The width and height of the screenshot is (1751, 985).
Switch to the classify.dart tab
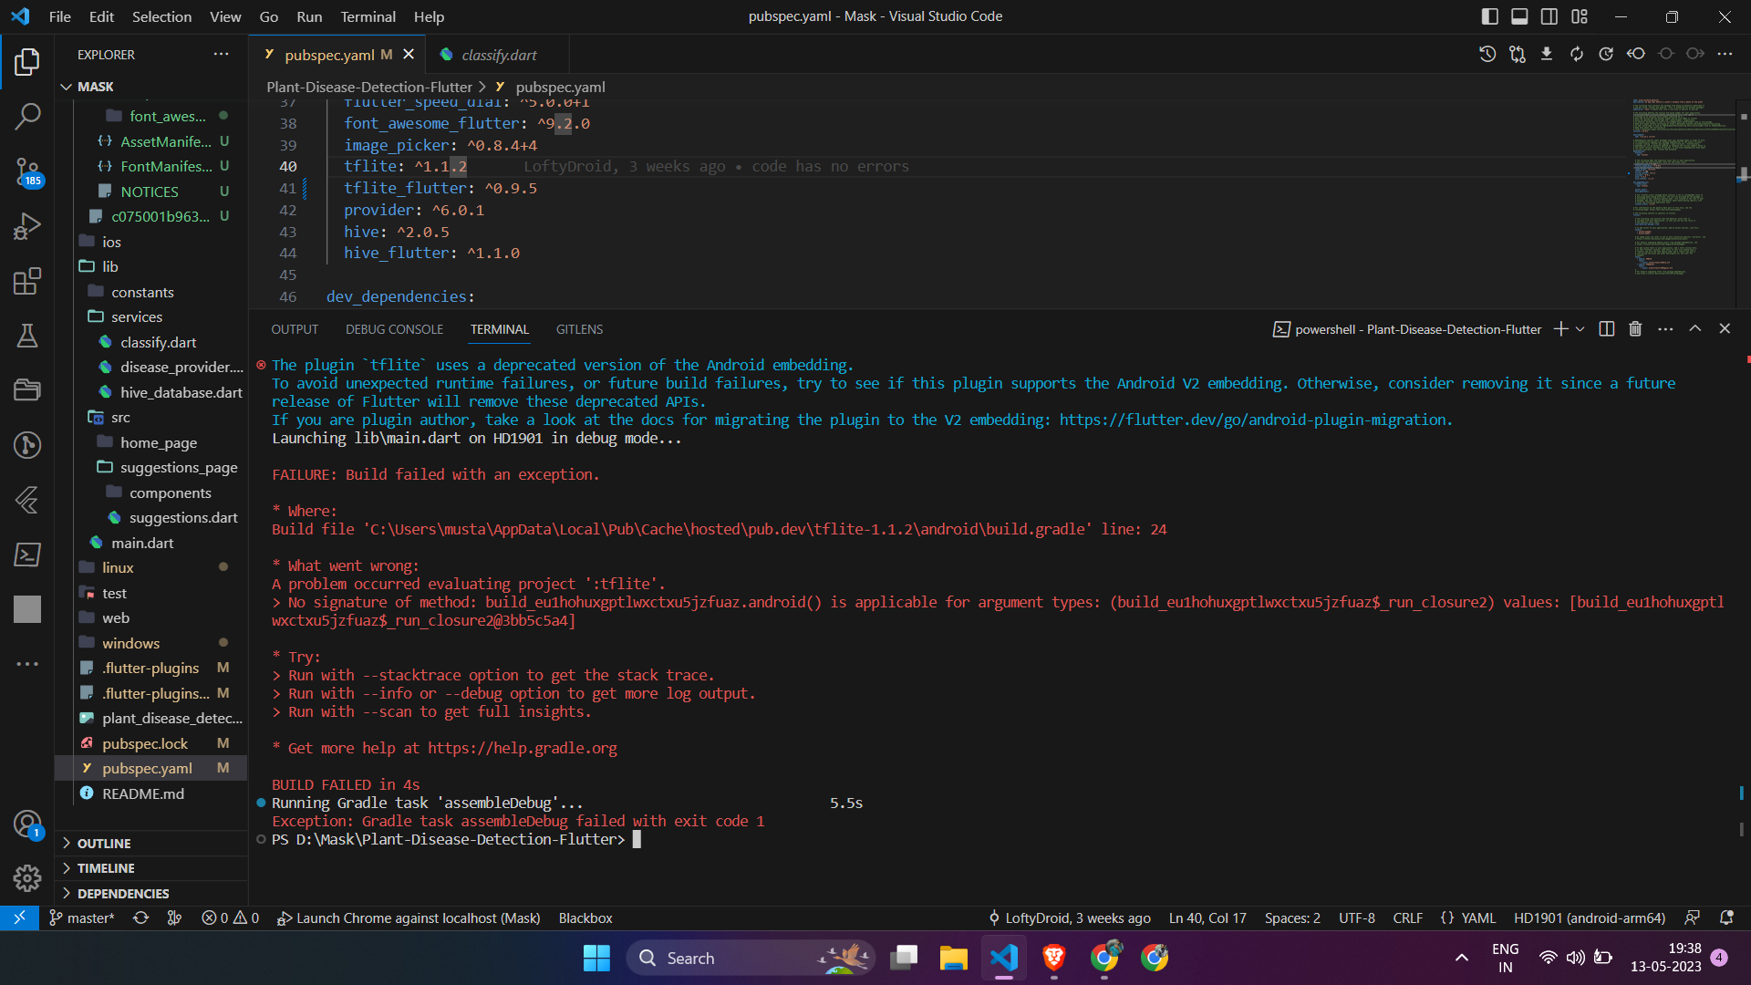click(497, 55)
